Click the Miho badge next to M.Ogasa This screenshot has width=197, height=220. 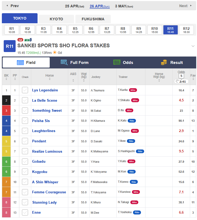(x=135, y=131)
